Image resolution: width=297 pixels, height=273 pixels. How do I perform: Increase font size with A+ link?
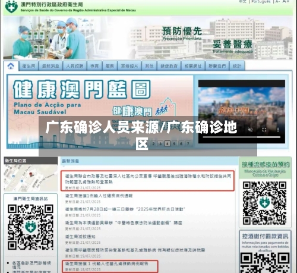pos(285,1)
